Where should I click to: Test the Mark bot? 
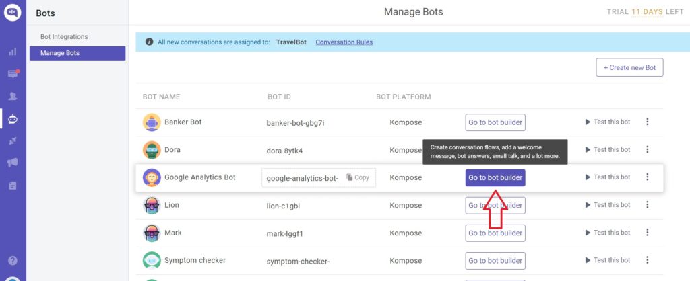click(608, 233)
